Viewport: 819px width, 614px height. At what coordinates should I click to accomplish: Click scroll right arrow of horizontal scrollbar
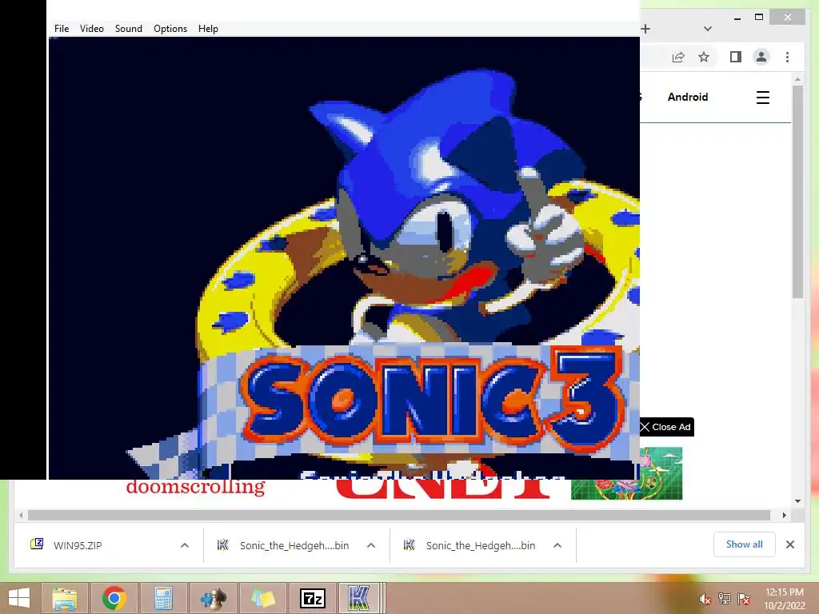pos(784,516)
